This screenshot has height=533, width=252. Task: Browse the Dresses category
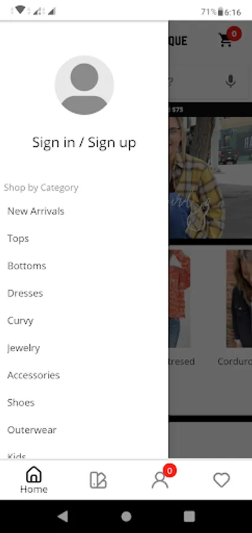tap(25, 293)
